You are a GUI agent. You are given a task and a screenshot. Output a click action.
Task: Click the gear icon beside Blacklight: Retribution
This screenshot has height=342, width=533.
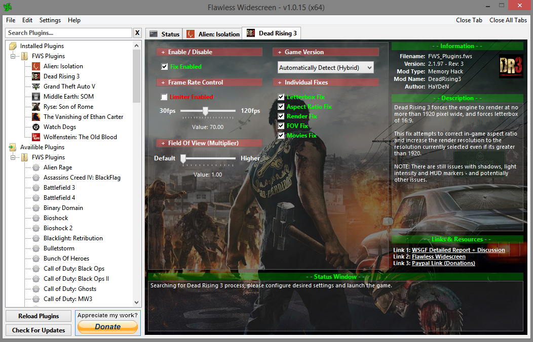click(x=36, y=238)
